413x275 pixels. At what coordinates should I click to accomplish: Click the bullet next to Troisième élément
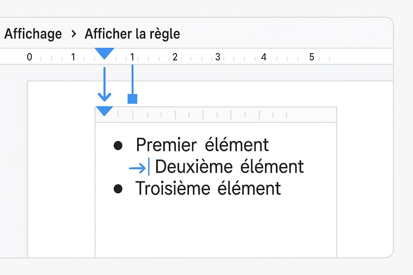118,189
